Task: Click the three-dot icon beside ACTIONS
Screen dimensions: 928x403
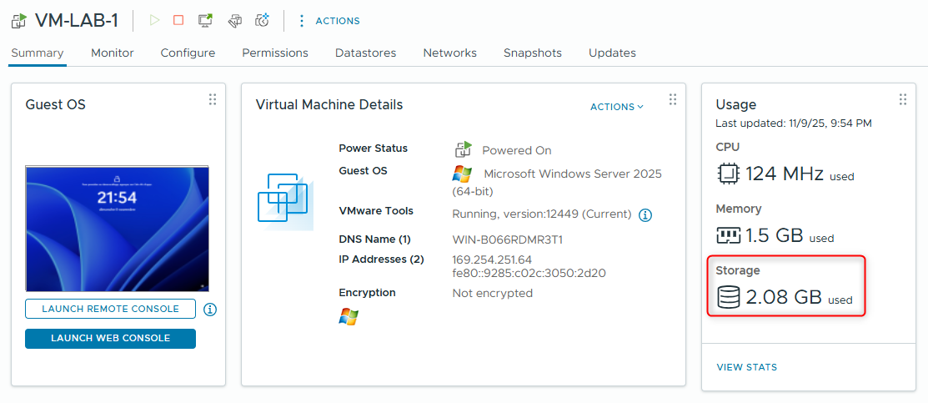Action: (302, 21)
